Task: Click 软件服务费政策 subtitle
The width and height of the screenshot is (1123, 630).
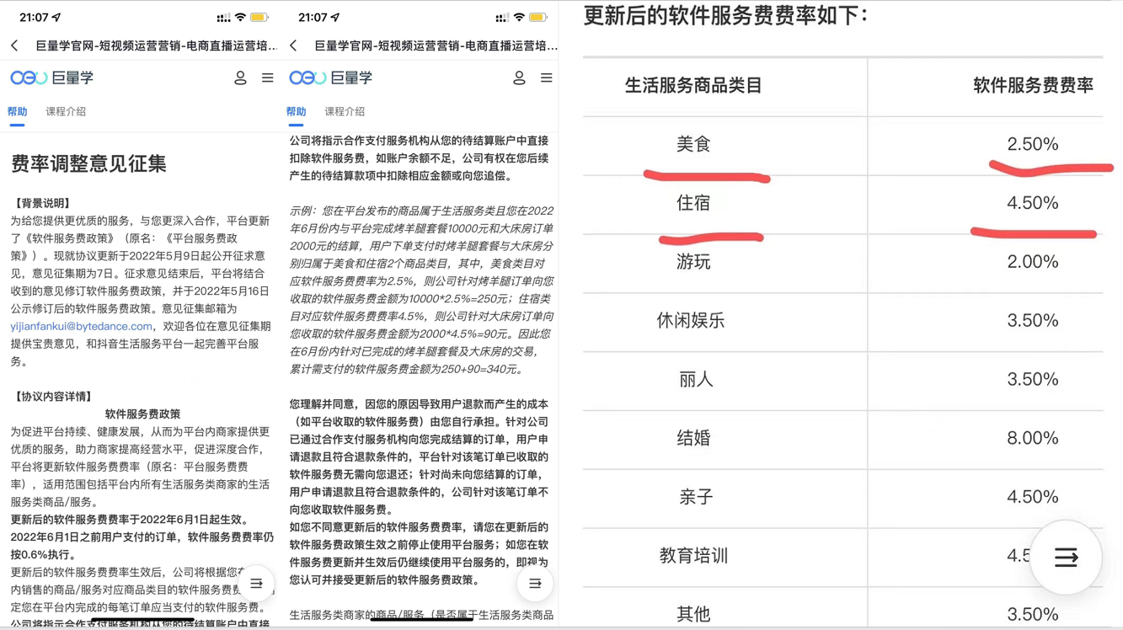Action: point(142,414)
